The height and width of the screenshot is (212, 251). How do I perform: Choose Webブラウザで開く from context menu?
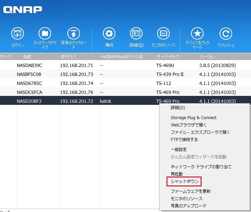pyautogui.click(x=189, y=125)
